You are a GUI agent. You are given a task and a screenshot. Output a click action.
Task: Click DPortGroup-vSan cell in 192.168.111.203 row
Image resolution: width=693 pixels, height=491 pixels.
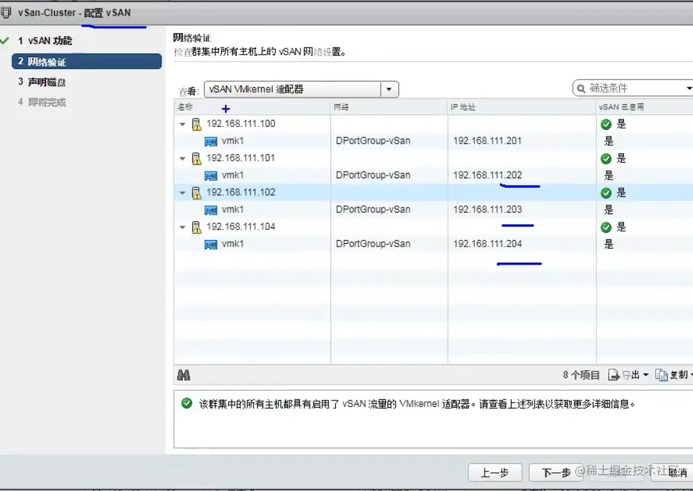coord(373,210)
